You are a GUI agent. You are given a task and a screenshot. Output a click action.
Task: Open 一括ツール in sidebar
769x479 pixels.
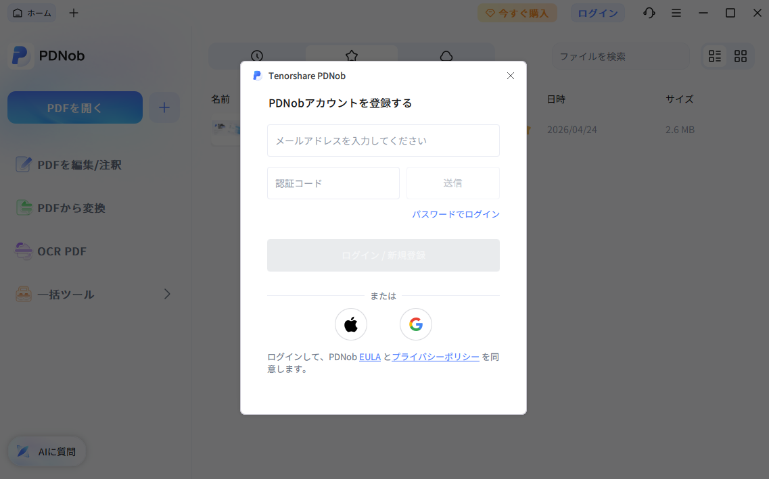pyautogui.click(x=93, y=294)
